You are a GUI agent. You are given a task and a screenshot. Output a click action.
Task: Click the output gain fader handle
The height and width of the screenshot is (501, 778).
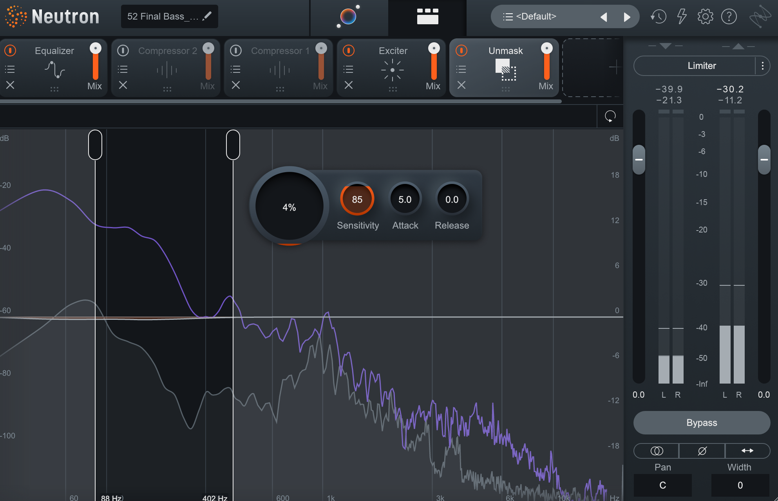pyautogui.click(x=764, y=160)
